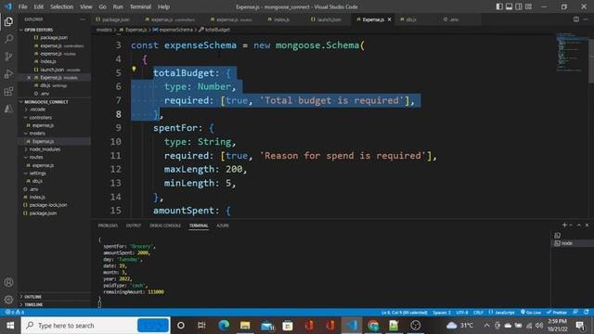Open the Accounts icon in activity bar

[8, 282]
